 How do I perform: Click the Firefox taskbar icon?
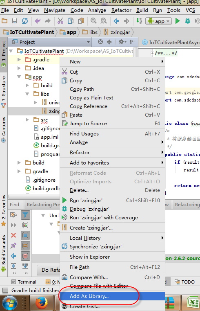point(41,303)
